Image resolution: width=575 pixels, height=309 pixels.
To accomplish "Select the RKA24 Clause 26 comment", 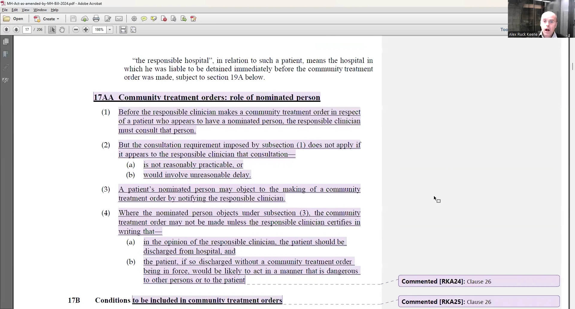I will click(479, 281).
